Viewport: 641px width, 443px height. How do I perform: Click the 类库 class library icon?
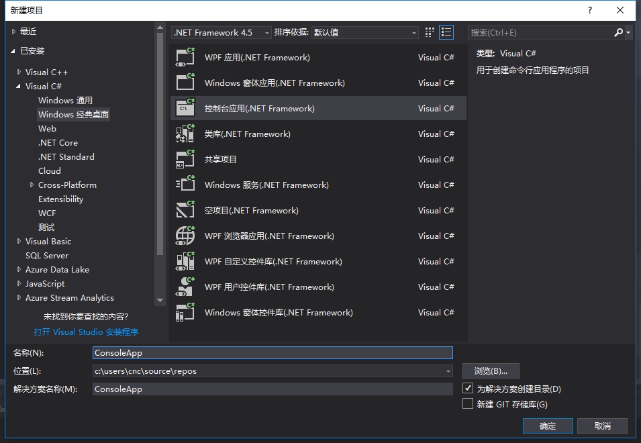coord(185,134)
